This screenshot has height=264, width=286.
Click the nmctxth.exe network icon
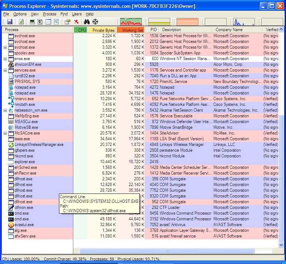coord(11,104)
